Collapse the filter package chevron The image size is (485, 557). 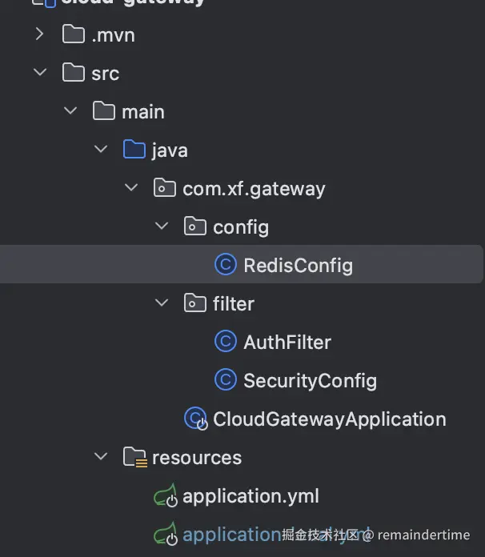[x=162, y=303]
